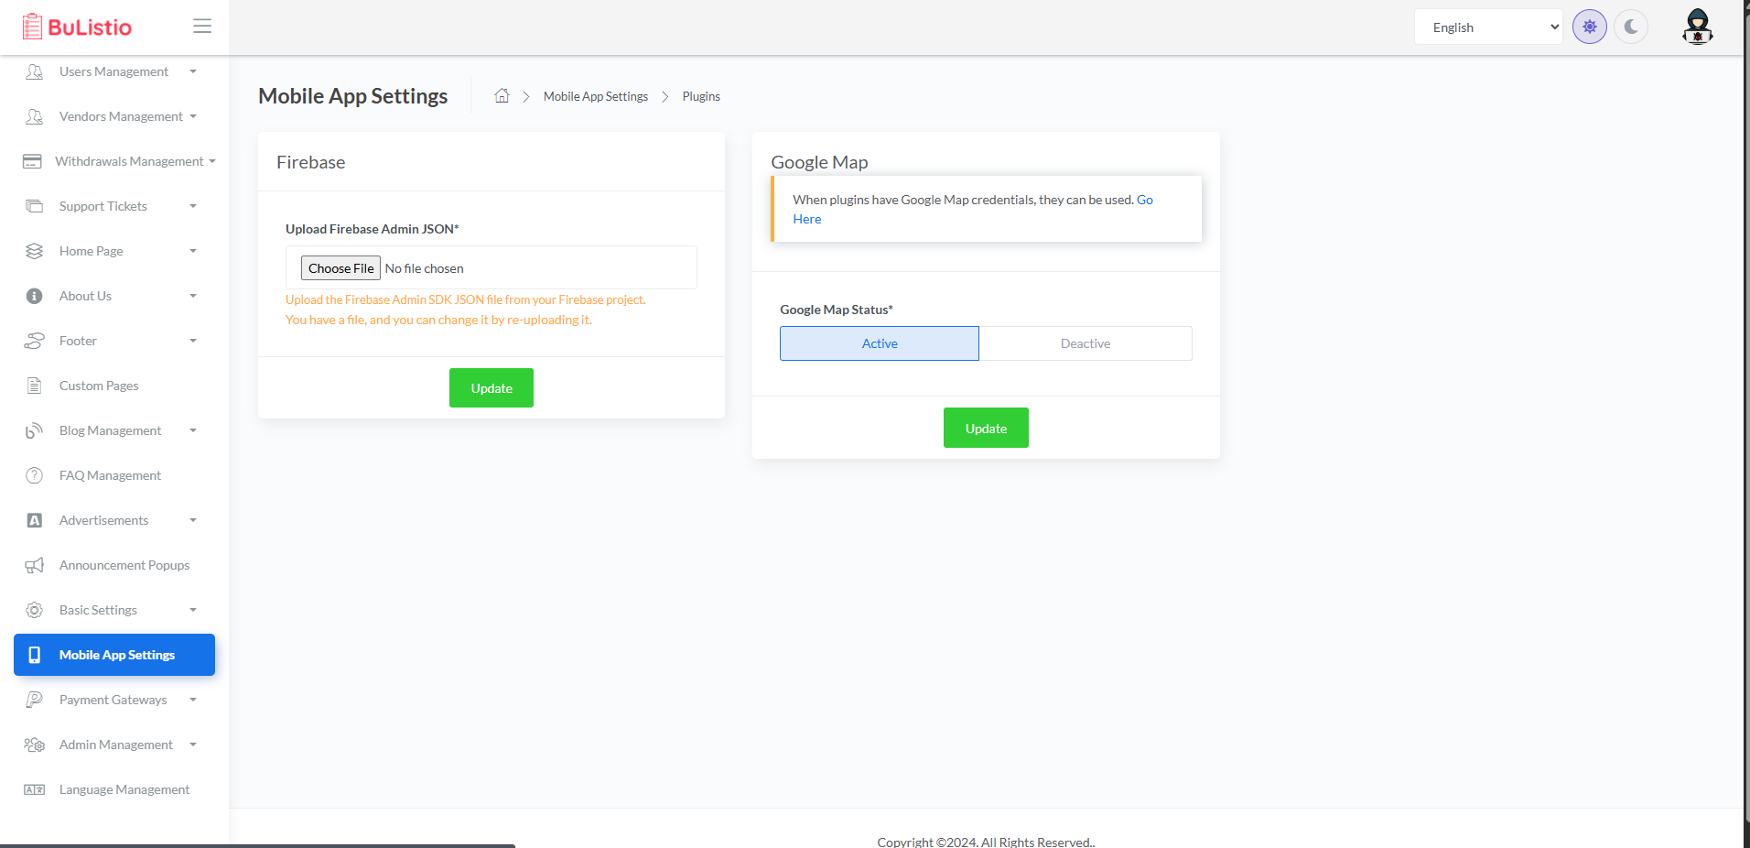Click the Mobile App Settings page title
Viewport: 1750px width, 848px height.
point(352,96)
